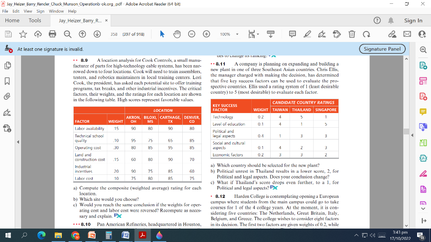Image resolution: width=431 pixels, height=242 pixels.
Task: Show more tools chevron in right pane
Action: [x=423, y=208]
